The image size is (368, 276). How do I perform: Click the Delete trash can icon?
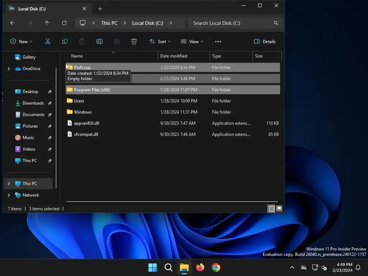tap(134, 42)
